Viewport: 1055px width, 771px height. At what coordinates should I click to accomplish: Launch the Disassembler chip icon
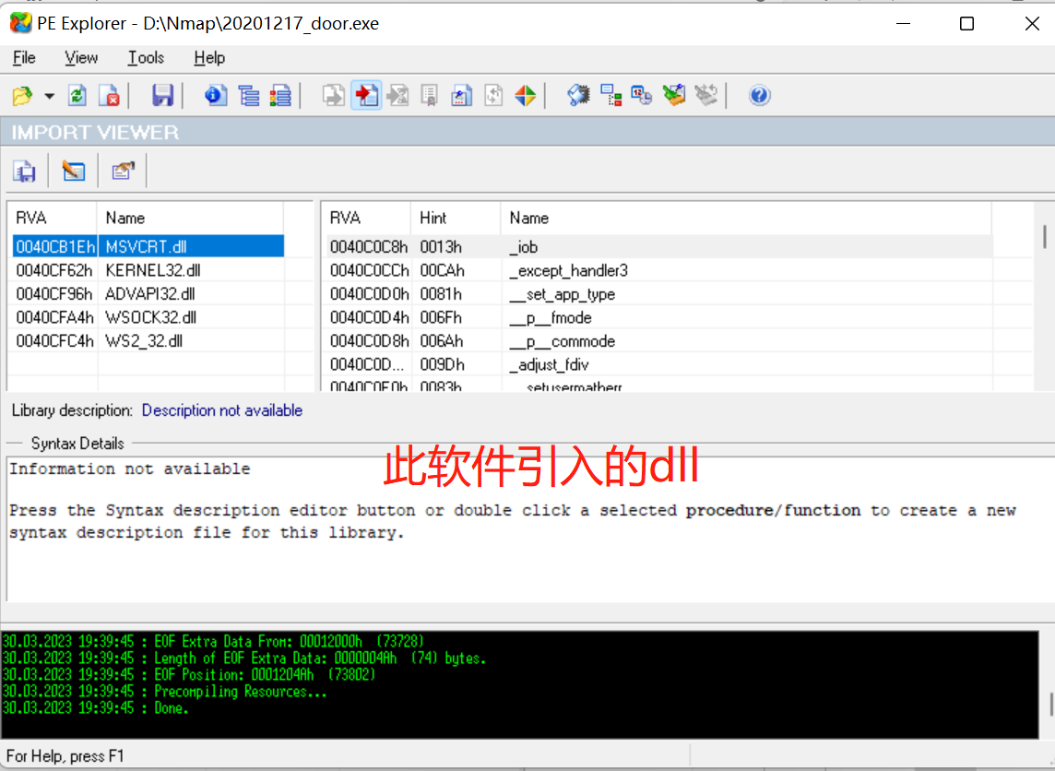(x=578, y=96)
